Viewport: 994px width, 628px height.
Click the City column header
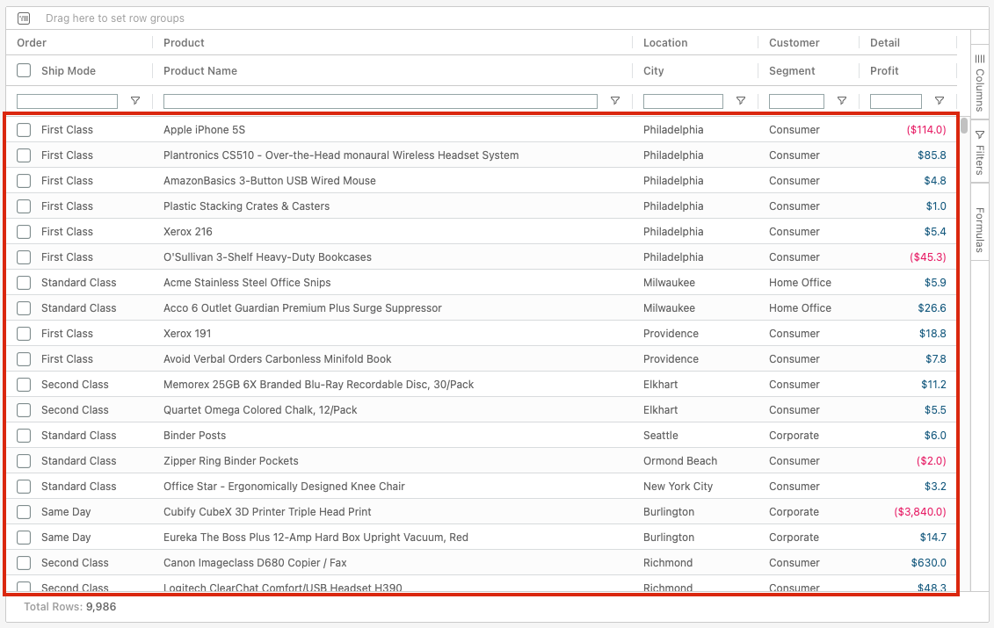tap(653, 71)
